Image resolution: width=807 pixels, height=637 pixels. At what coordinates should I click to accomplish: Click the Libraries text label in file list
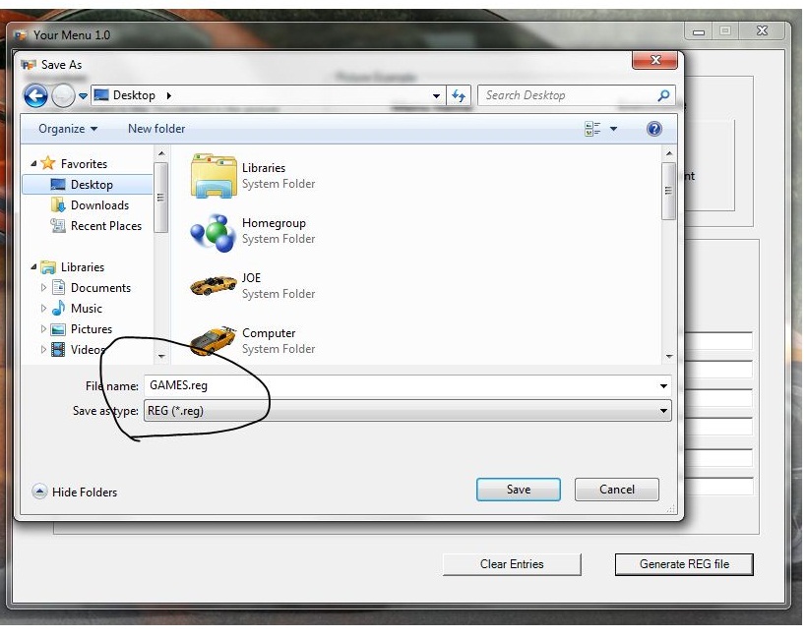click(264, 168)
